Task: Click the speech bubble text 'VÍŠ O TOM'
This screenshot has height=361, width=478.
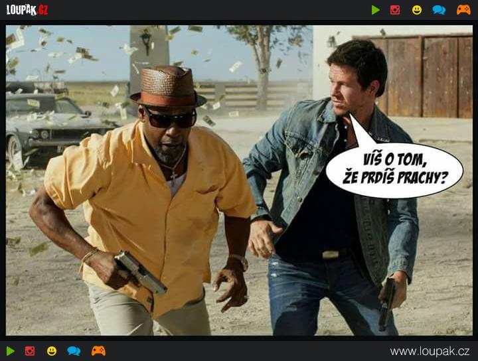Action: 394,160
